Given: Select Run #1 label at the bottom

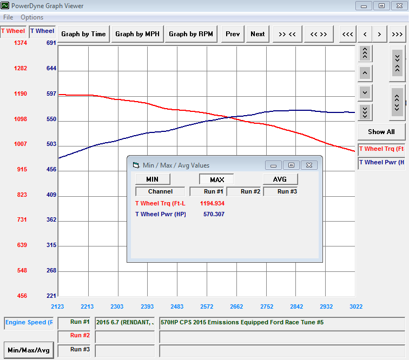Looking at the screenshot, I should point(74,323).
